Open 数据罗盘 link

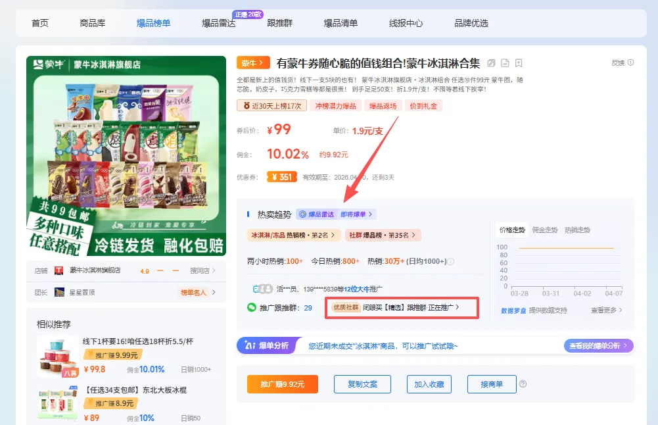[x=513, y=311]
